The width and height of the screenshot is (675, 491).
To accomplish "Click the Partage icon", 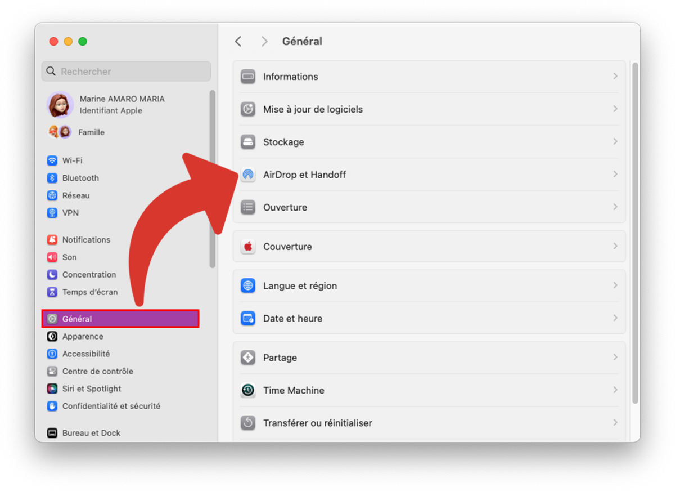I will [248, 358].
